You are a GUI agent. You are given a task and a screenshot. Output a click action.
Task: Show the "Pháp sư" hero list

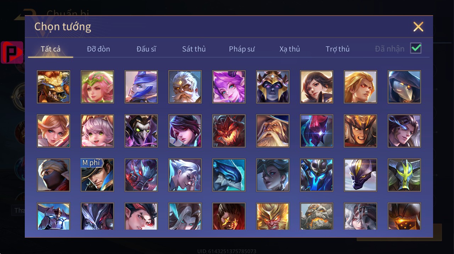click(242, 49)
